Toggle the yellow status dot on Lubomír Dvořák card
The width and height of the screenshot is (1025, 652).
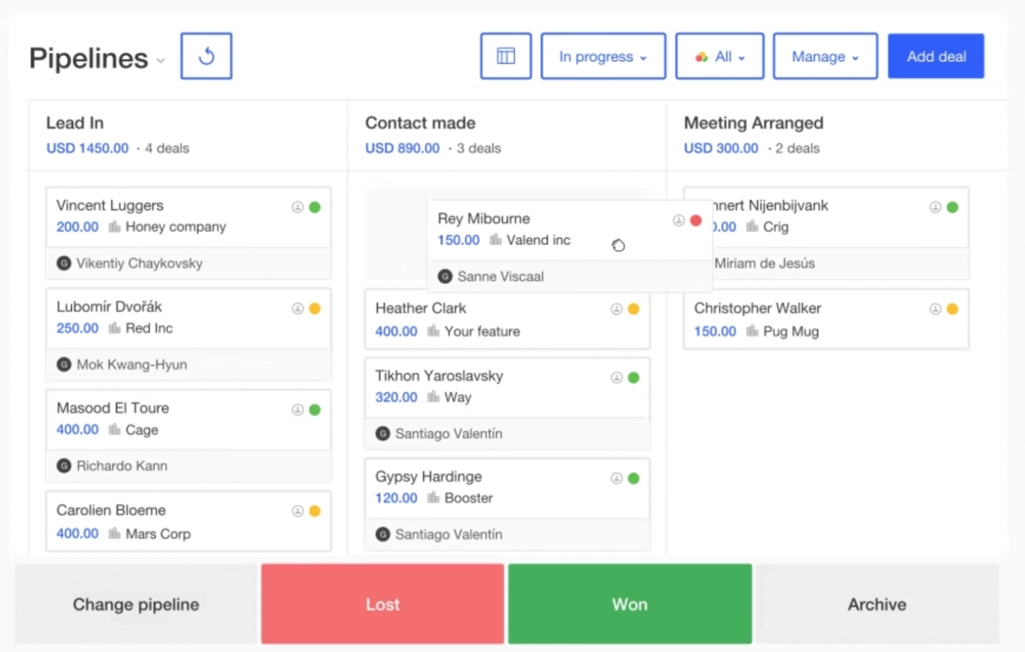pyautogui.click(x=315, y=308)
